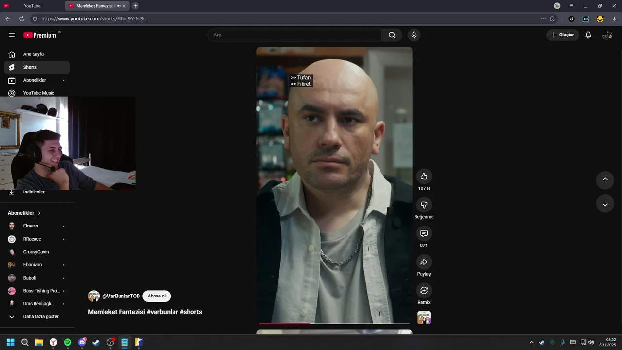Show hidden system tray icons
Viewport: 622px width, 350px height.
[531, 342]
